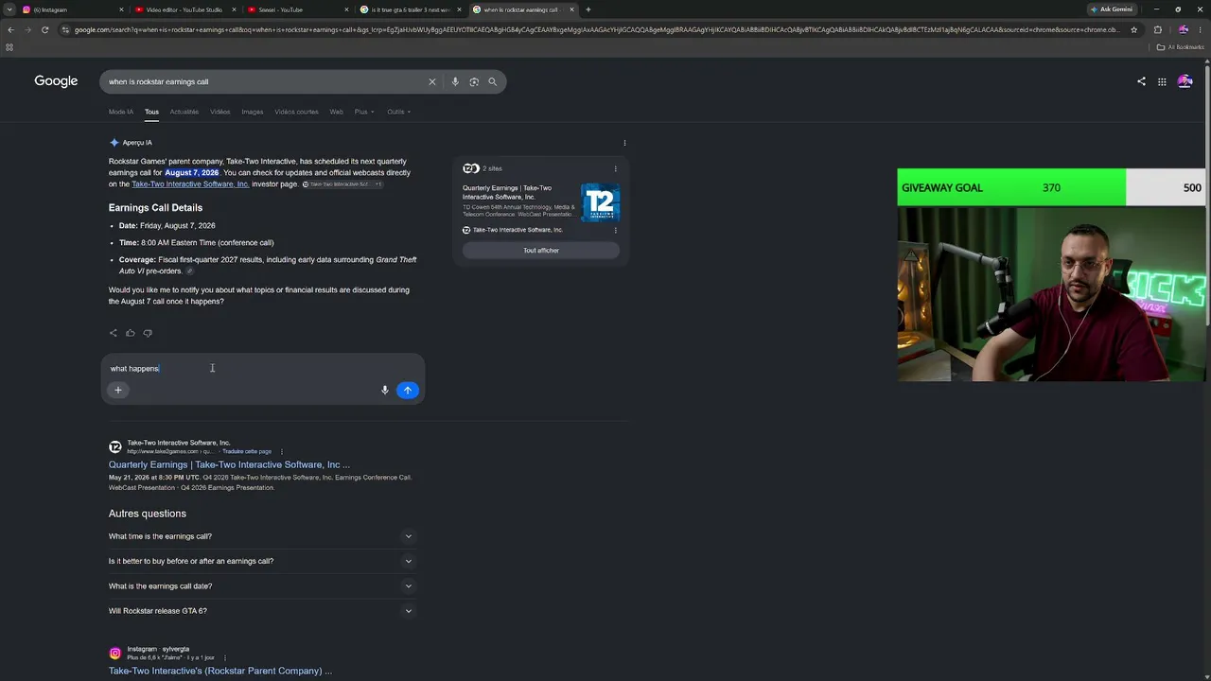The width and height of the screenshot is (1211, 681).
Task: Open Chrome's three-dot menu
Action: coord(1200,29)
